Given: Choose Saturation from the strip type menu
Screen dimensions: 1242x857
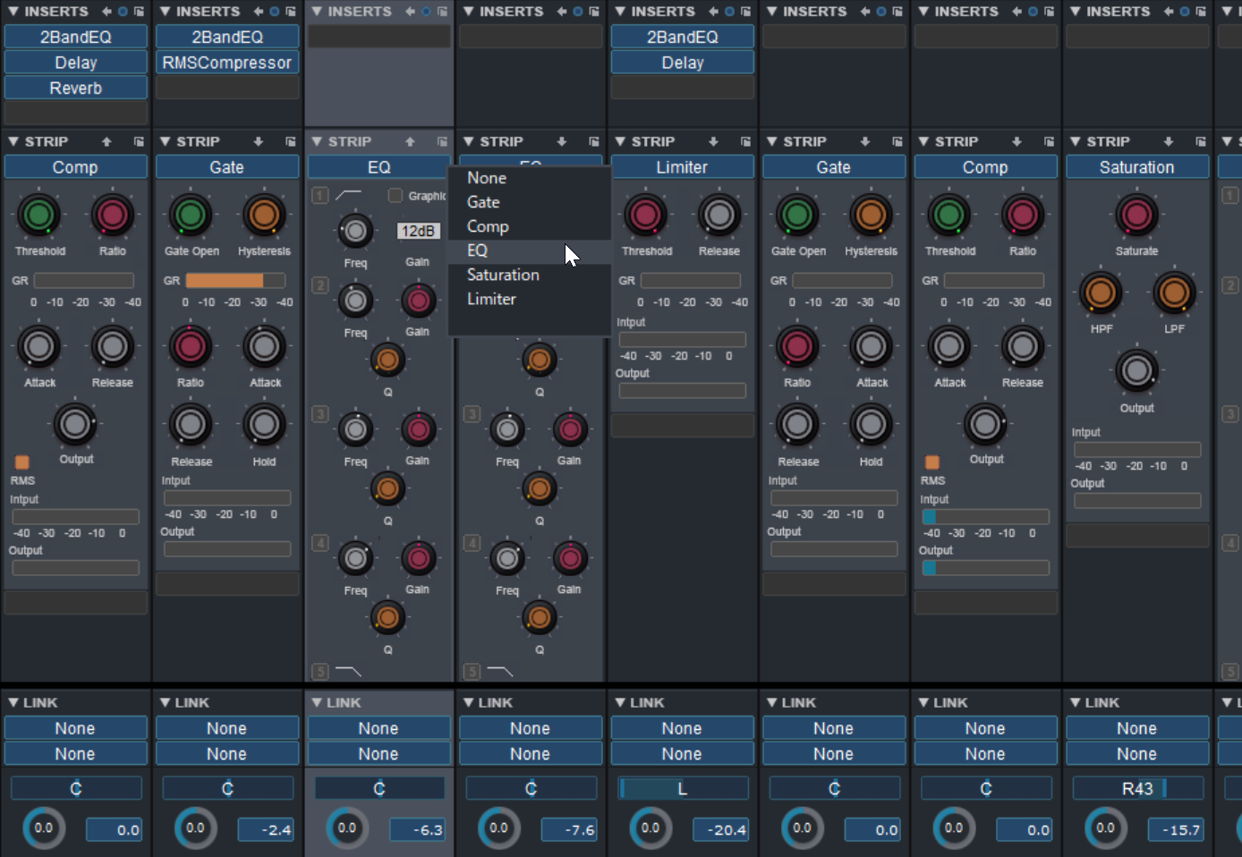Looking at the screenshot, I should tap(529, 275).
